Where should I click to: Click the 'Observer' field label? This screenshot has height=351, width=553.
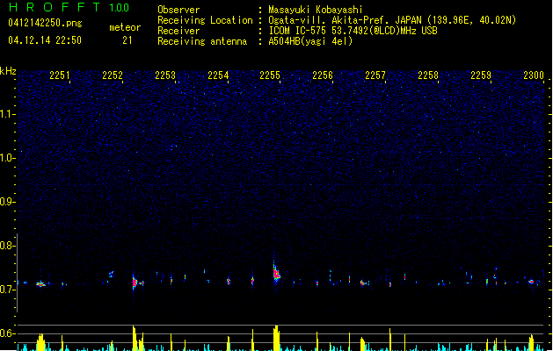pos(178,10)
